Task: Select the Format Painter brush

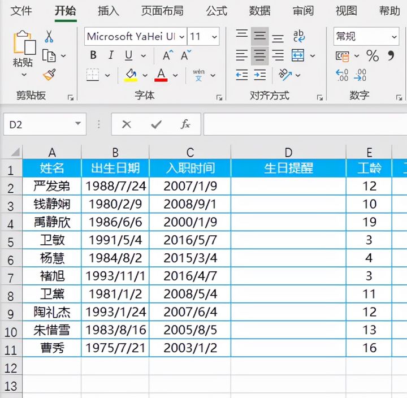Action: pos(49,75)
